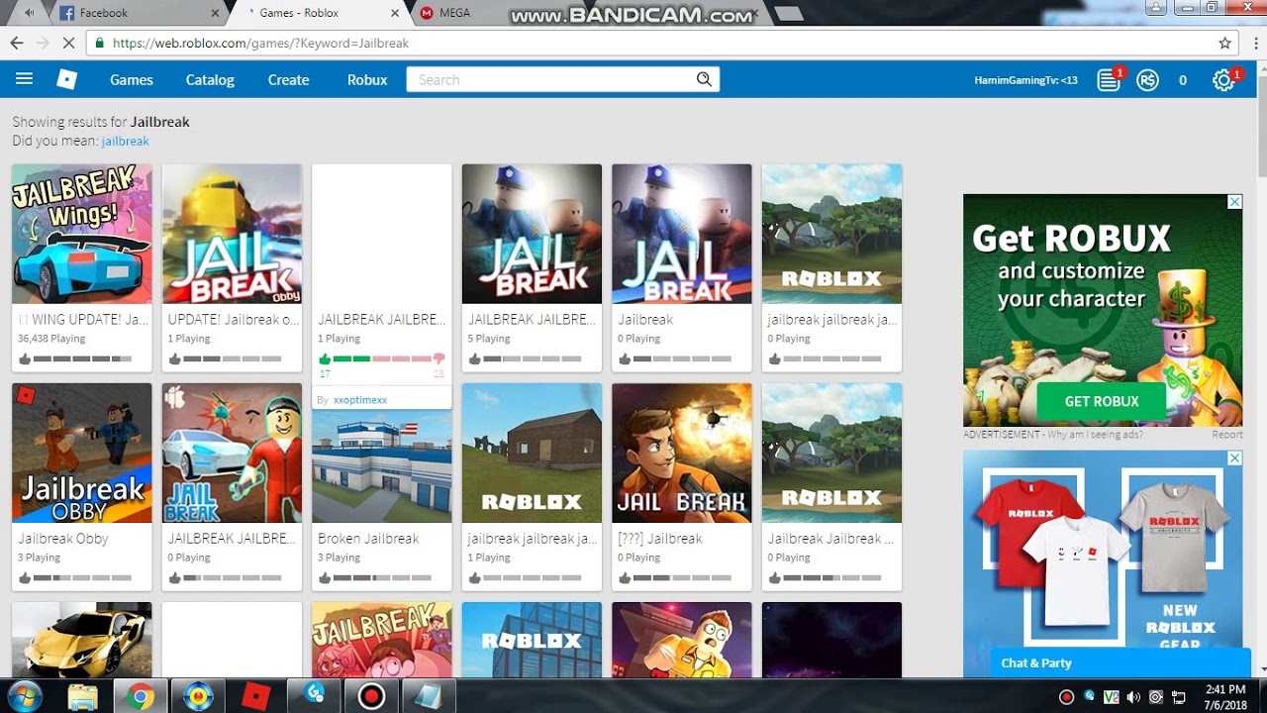Open Jailbreak Obby game with 3 playing

82,453
